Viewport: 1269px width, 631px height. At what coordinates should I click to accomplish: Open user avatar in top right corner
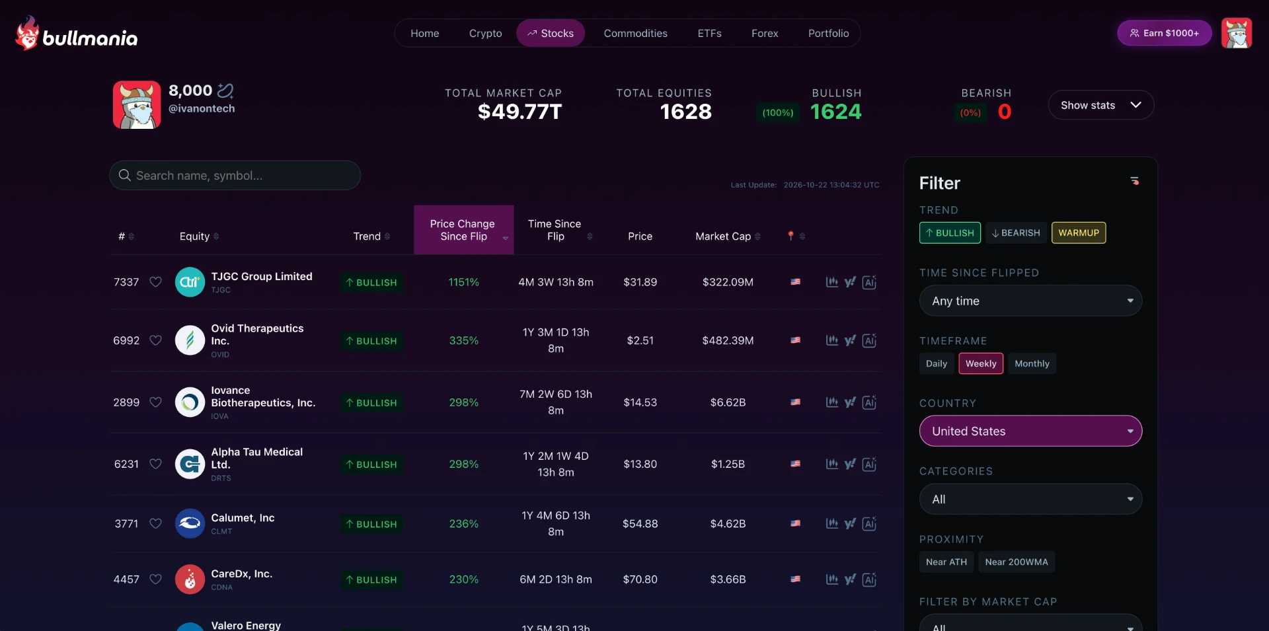tap(1236, 33)
